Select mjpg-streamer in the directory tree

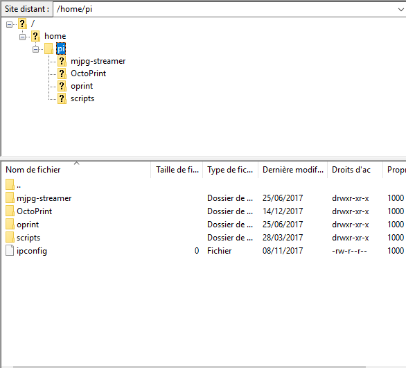click(x=98, y=61)
